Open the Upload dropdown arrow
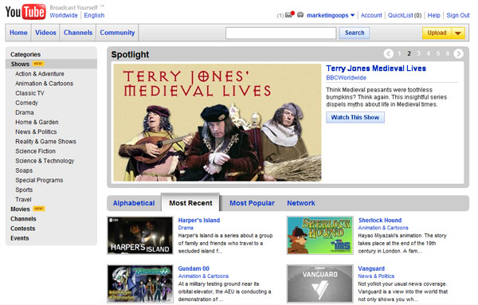 458,33
